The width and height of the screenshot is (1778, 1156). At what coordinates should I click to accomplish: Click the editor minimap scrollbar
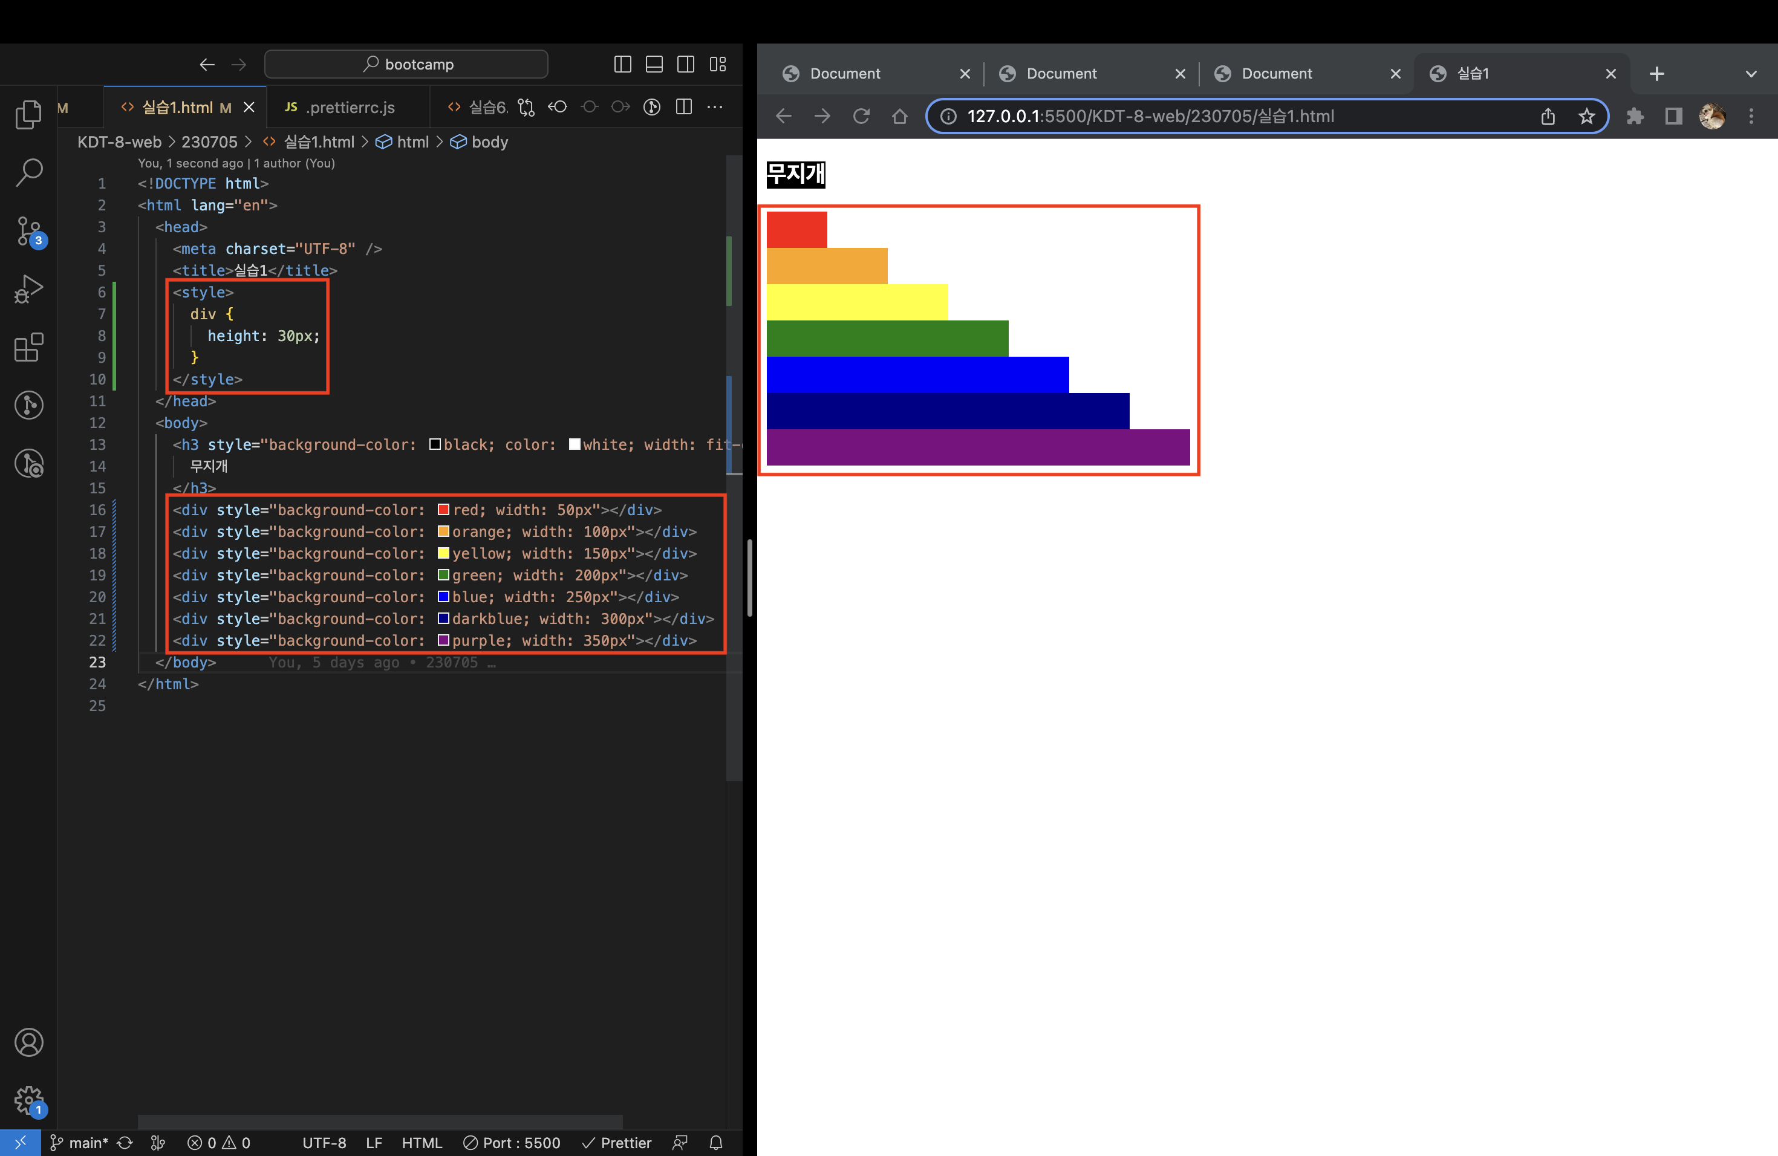734,467
